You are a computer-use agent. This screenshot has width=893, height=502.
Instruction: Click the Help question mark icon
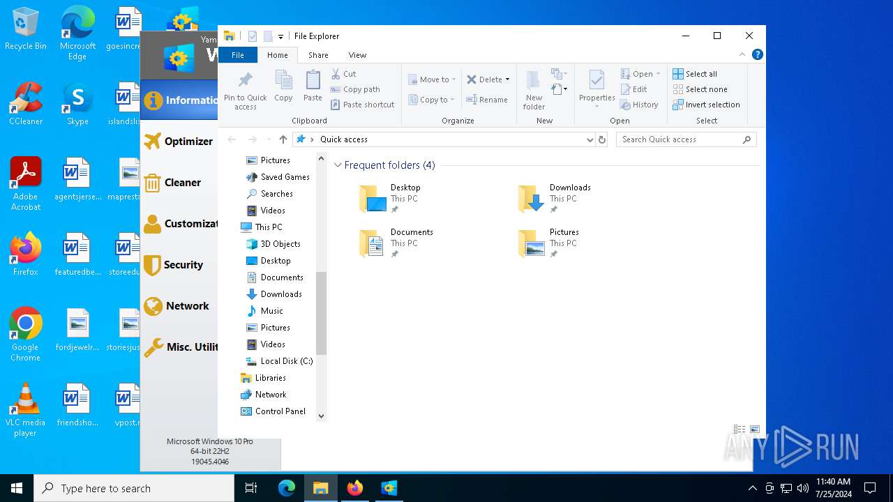[x=758, y=54]
